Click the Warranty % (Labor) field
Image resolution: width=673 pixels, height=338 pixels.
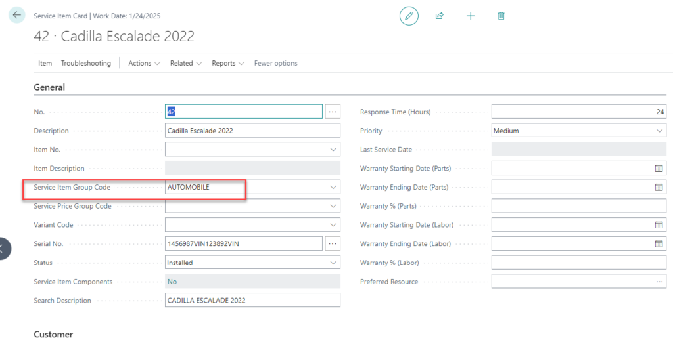[579, 263]
